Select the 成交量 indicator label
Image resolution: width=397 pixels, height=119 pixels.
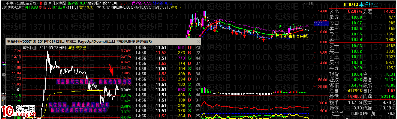click(80, 48)
